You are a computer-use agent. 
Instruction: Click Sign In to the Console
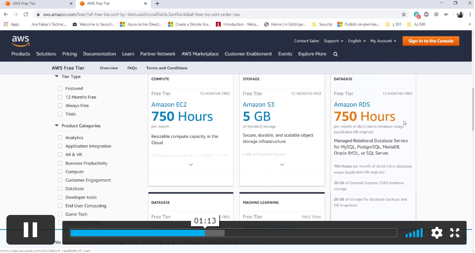(431, 41)
